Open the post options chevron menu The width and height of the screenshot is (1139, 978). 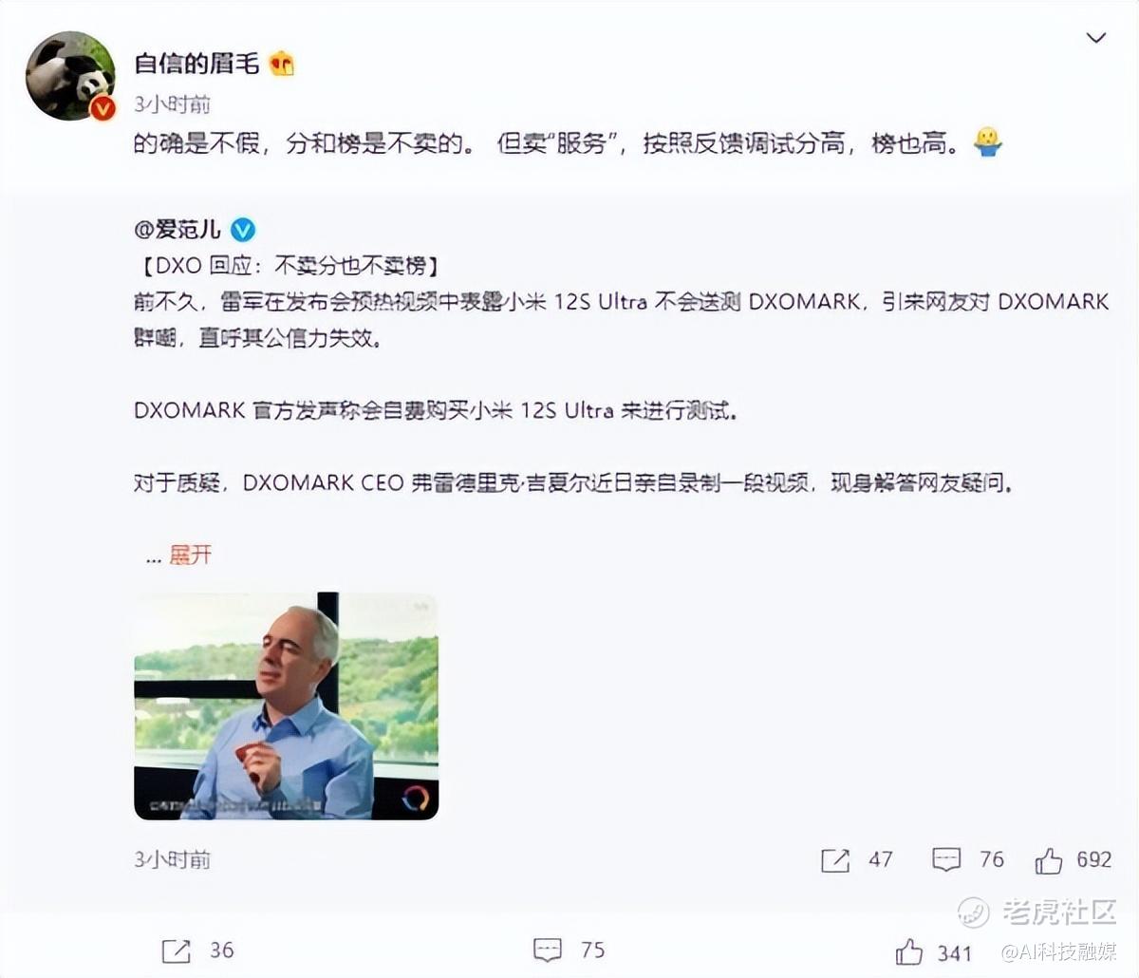[1096, 38]
